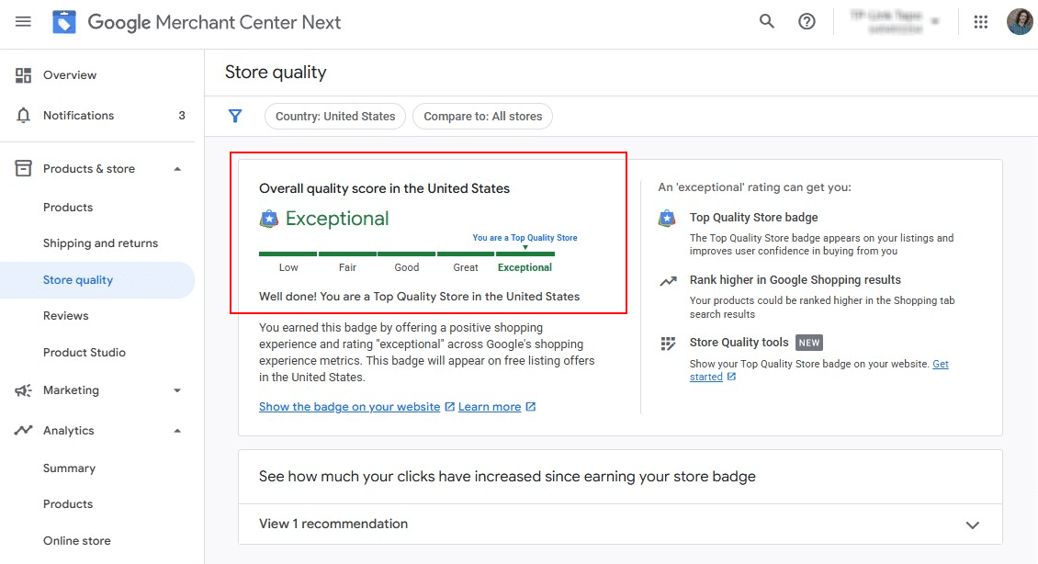The image size is (1038, 564).
Task: Open the hamburger main menu
Action: click(23, 22)
